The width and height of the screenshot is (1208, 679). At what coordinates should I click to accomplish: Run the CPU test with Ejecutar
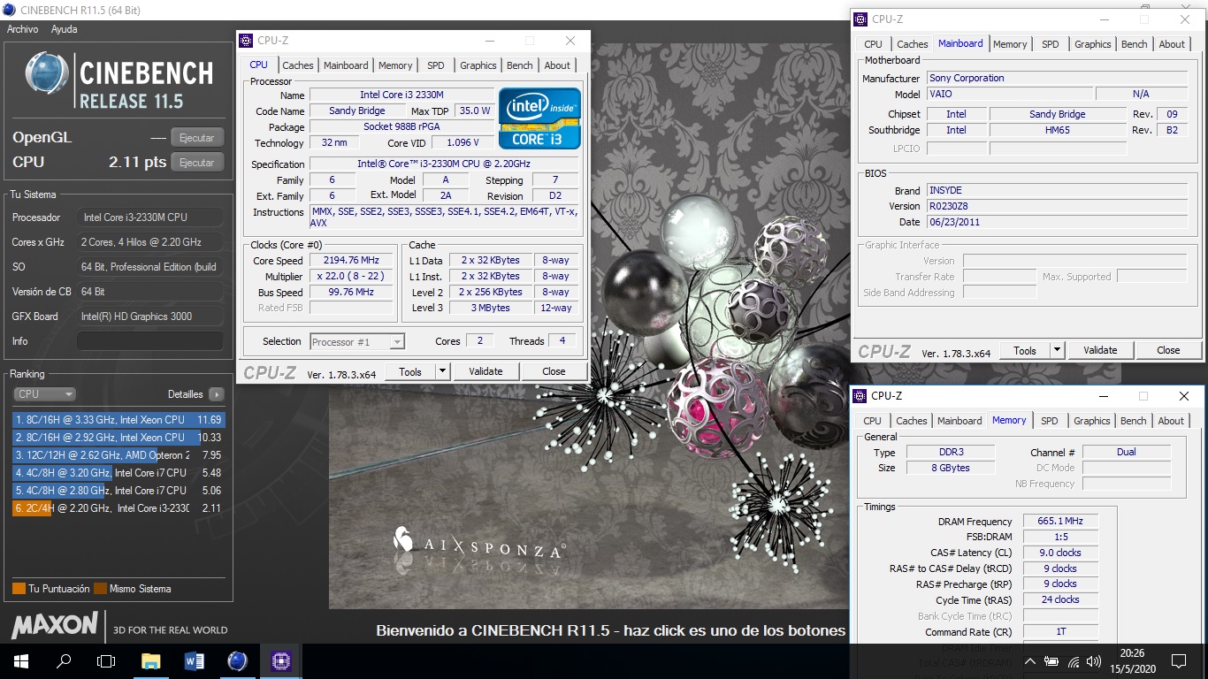pos(197,163)
